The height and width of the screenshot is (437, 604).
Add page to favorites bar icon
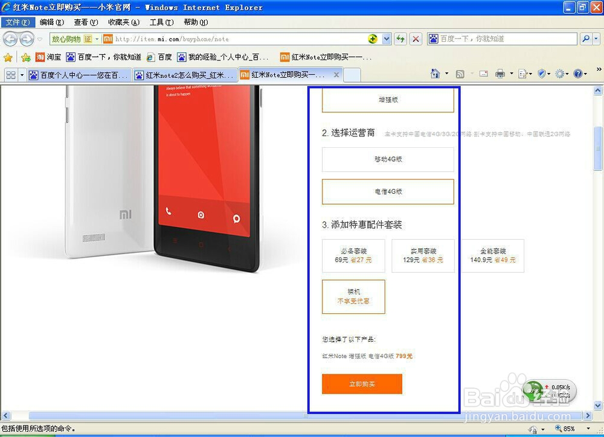tap(26, 57)
